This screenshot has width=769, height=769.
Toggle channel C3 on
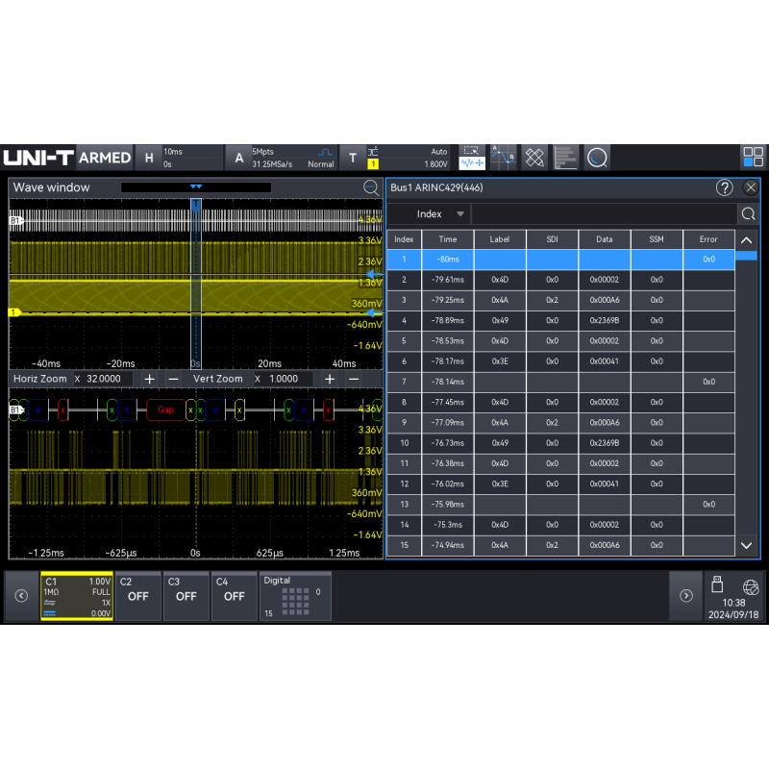click(186, 596)
